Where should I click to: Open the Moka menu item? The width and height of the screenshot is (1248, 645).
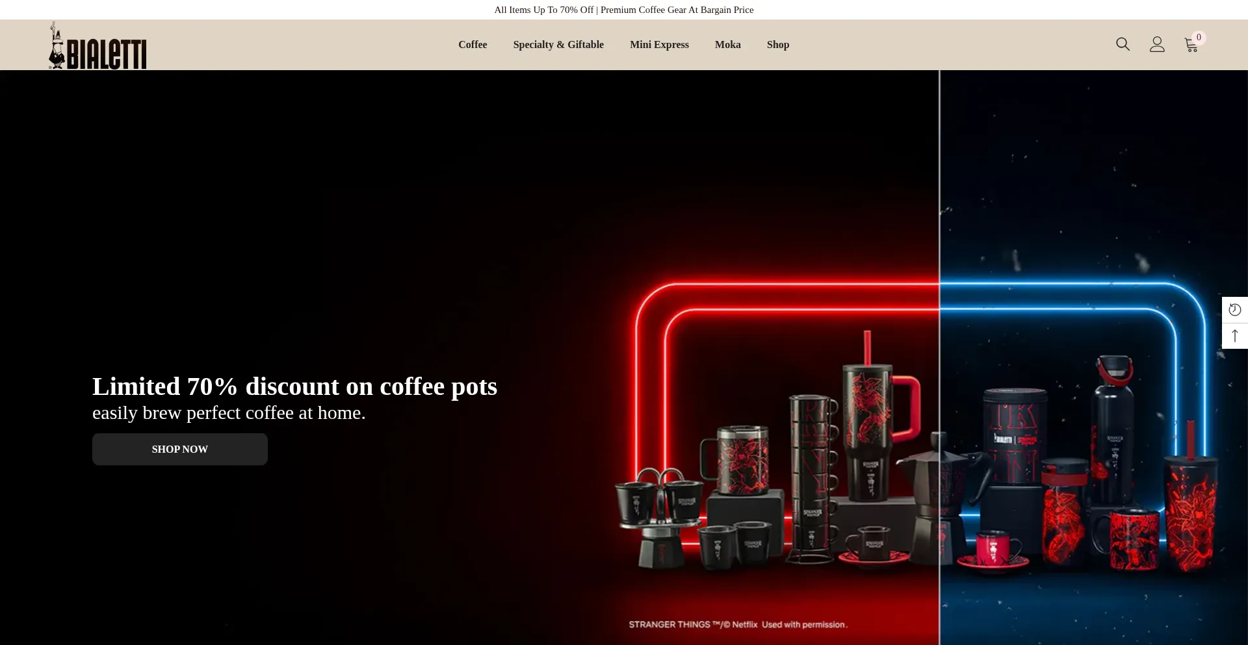pyautogui.click(x=728, y=45)
